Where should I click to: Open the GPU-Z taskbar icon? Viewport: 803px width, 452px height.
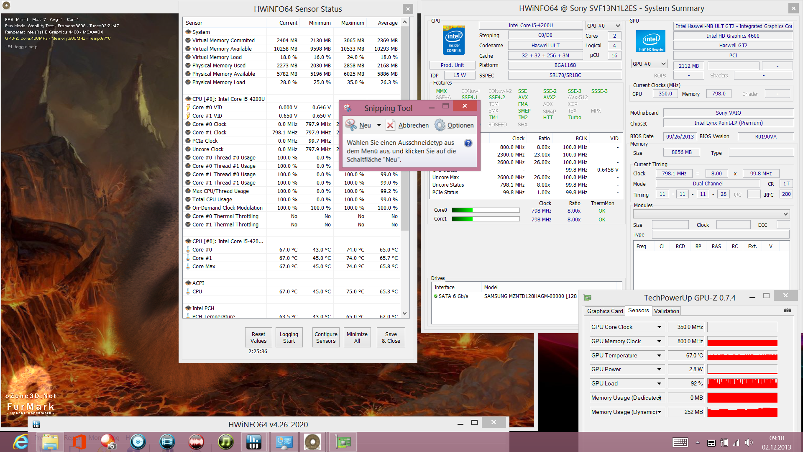(x=343, y=442)
